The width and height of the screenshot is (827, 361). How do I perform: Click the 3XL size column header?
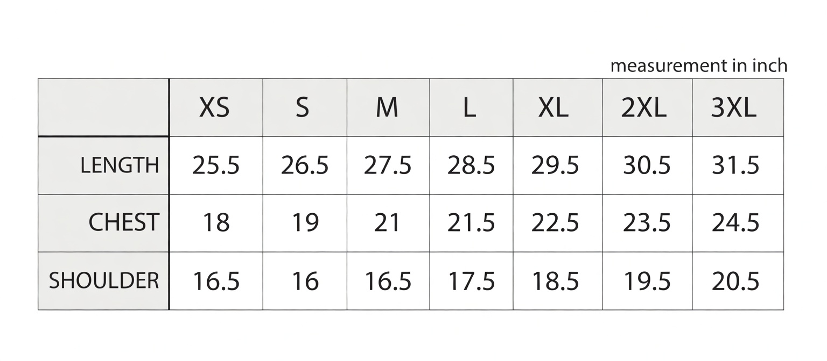click(734, 108)
